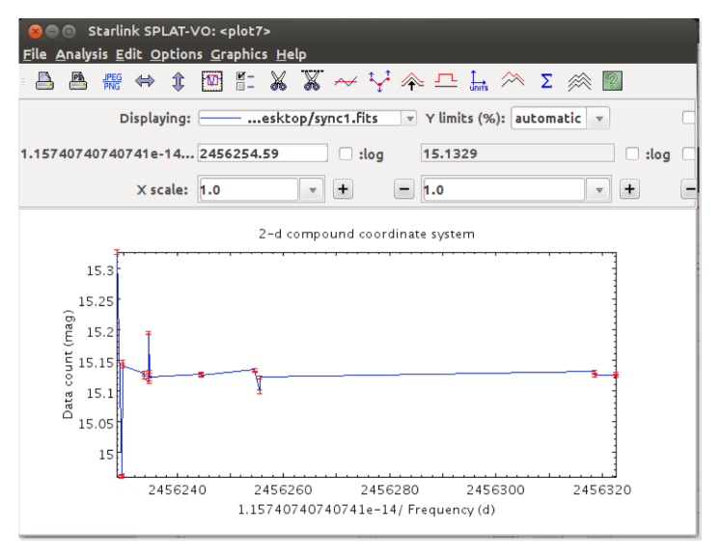The height and width of the screenshot is (560, 721).
Task: Open the units tool icon
Action: tap(479, 81)
